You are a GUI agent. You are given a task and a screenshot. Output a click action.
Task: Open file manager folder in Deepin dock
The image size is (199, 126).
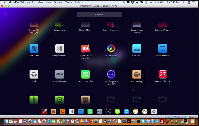tap(54, 112)
